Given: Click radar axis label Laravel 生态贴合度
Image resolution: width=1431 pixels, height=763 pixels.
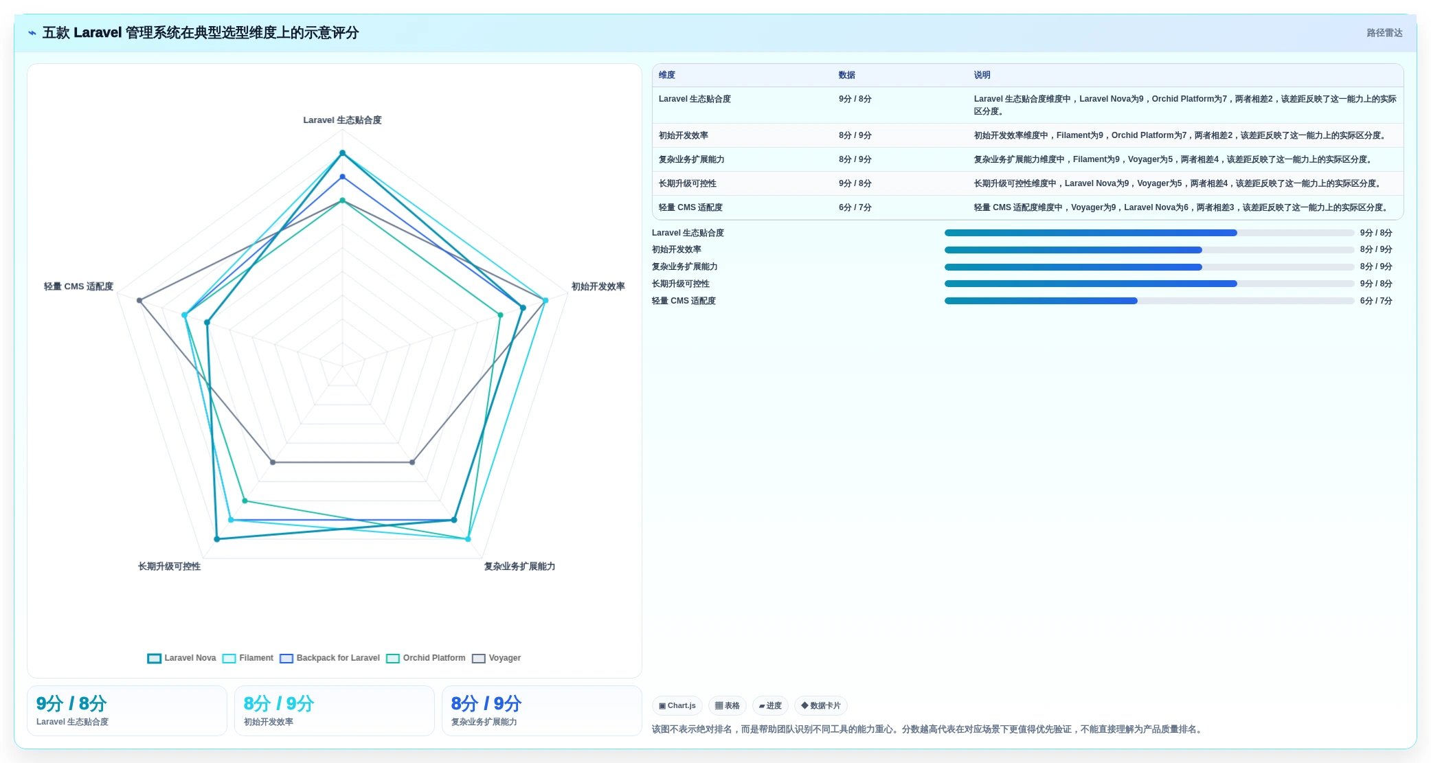Looking at the screenshot, I should coord(342,120).
